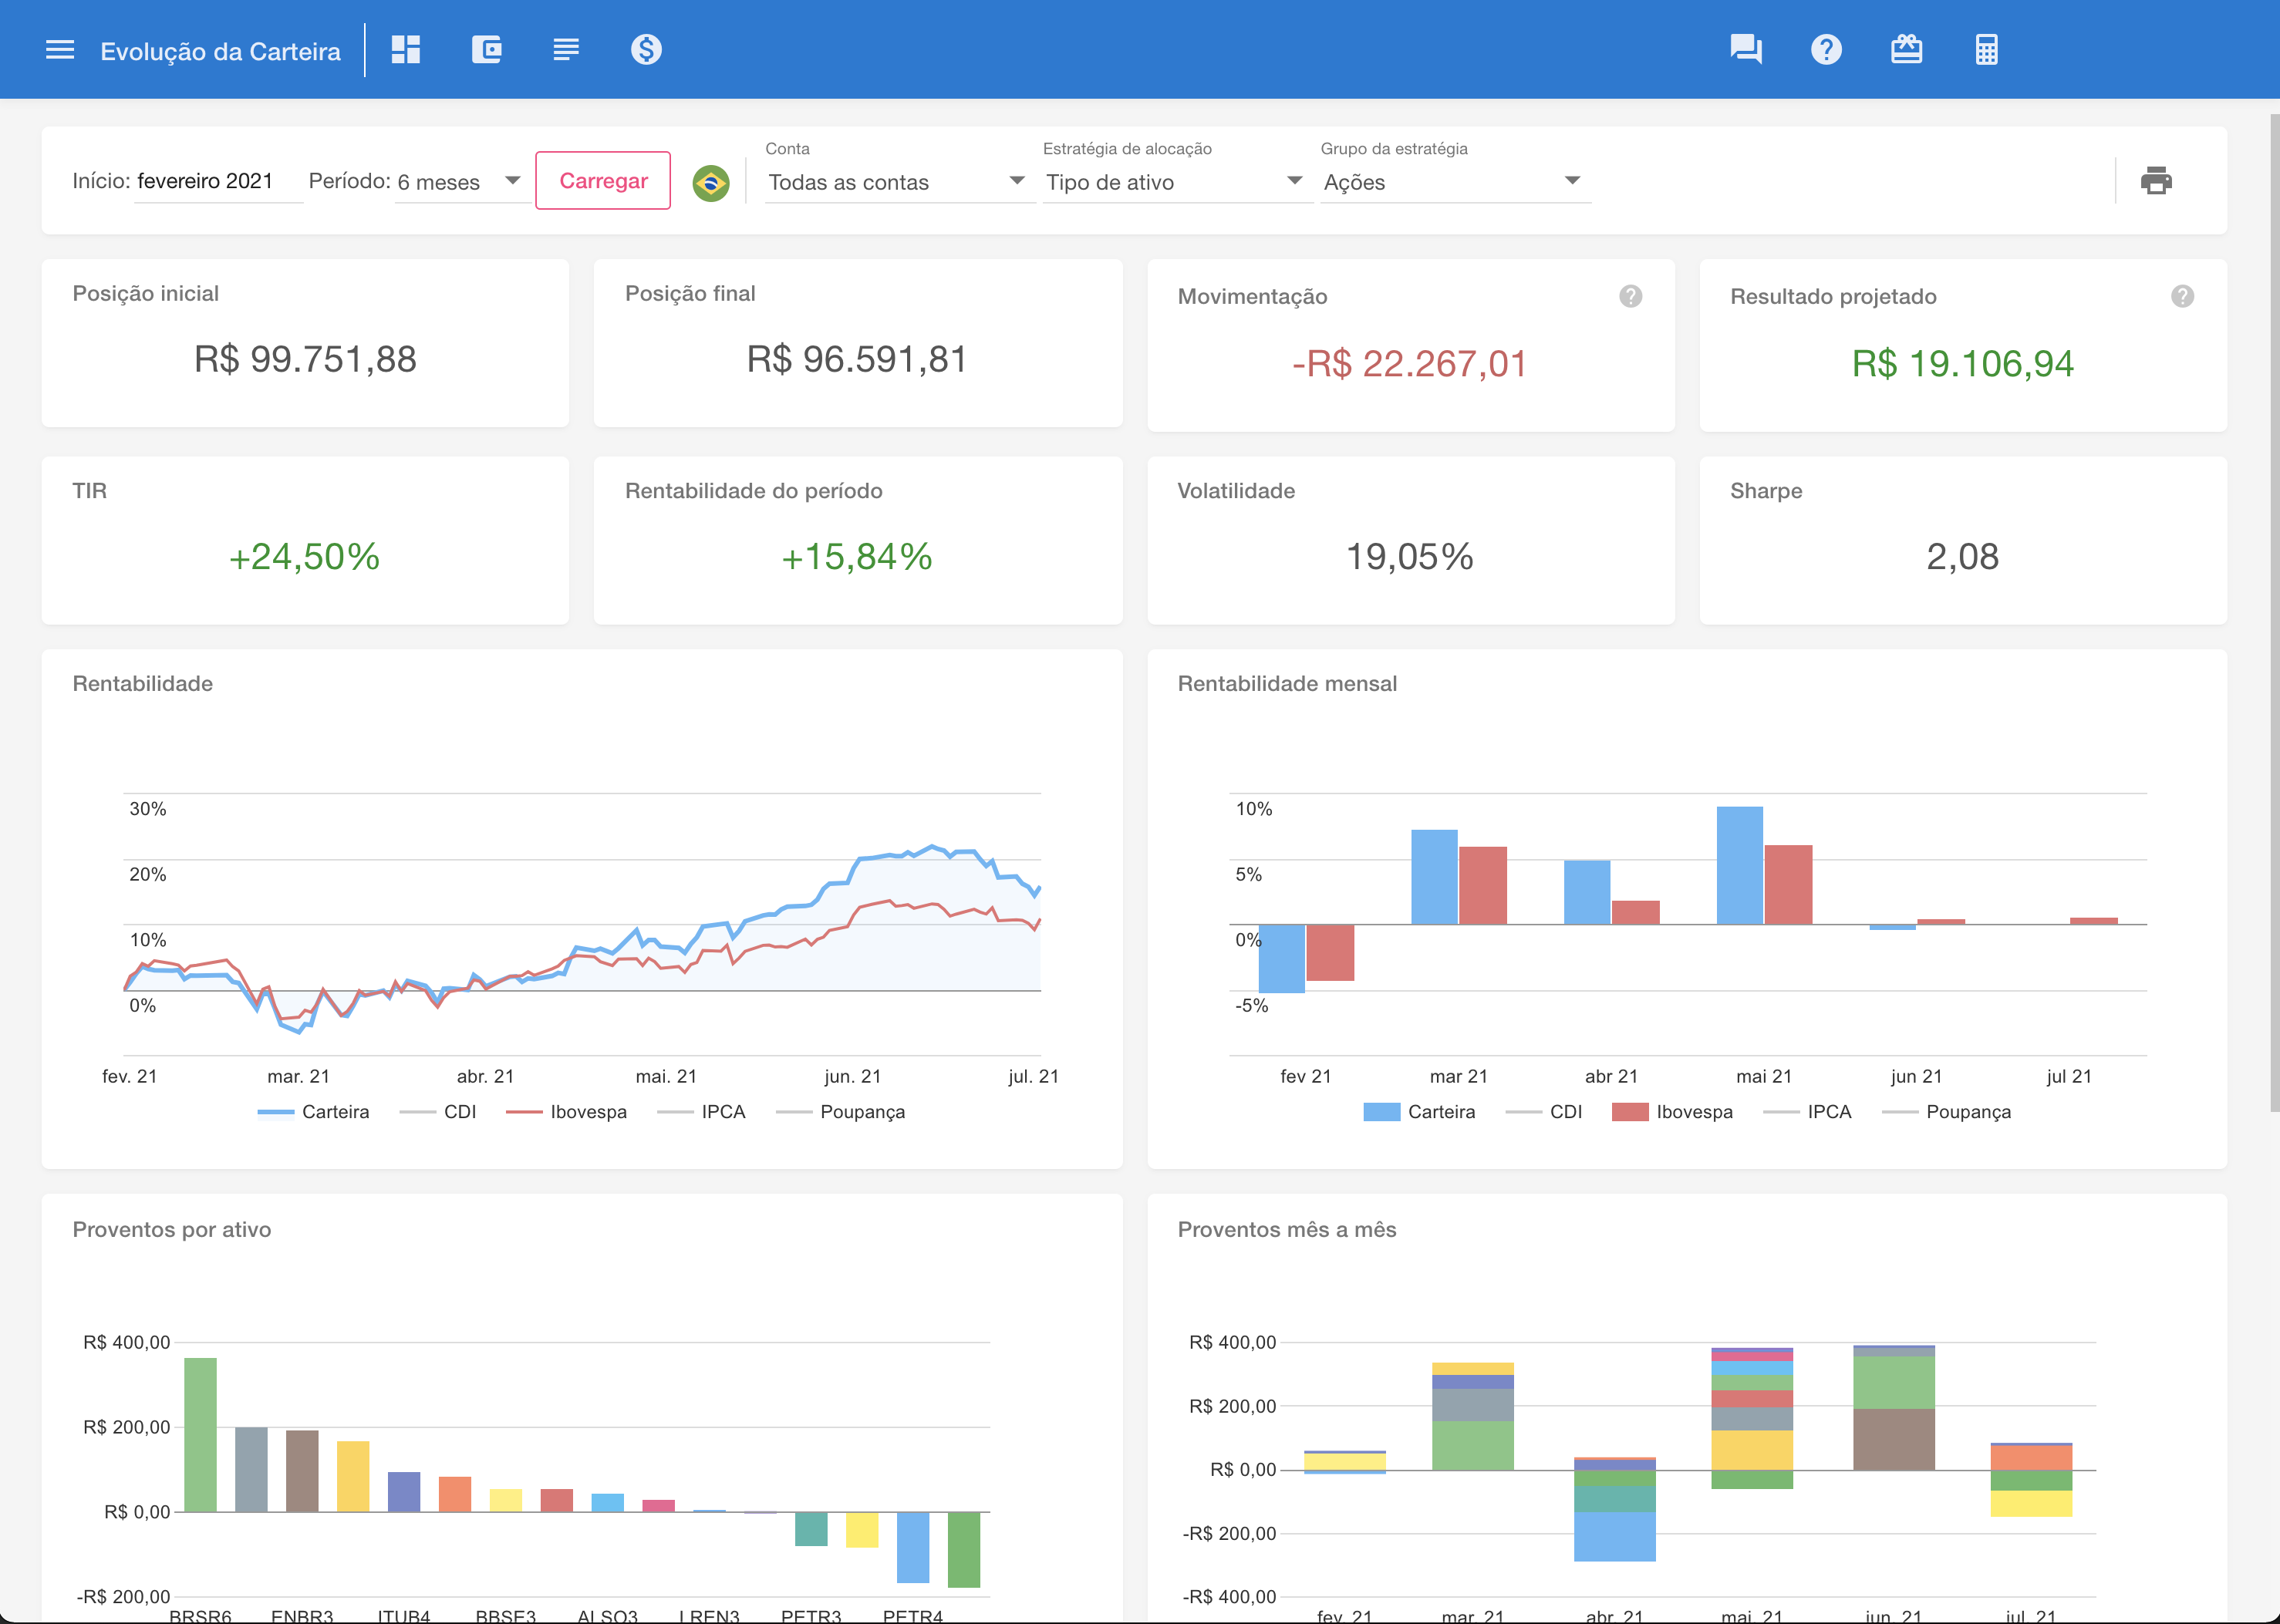Open the chat messages icon
The width and height of the screenshot is (2280, 1624).
pyautogui.click(x=1746, y=50)
